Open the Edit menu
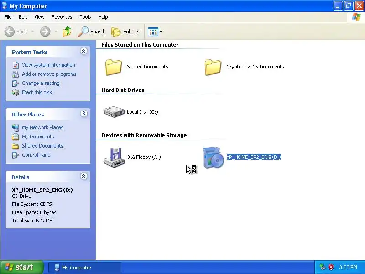365x274 pixels. point(23,17)
